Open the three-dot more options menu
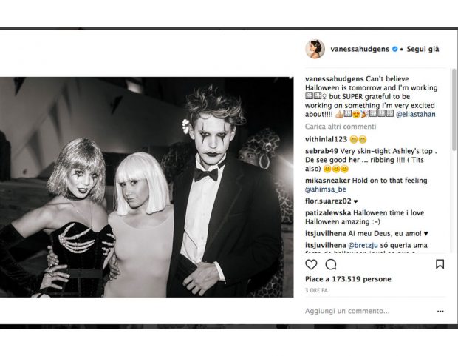Image resolution: width=458 pixels, height=356 pixels. [440, 311]
